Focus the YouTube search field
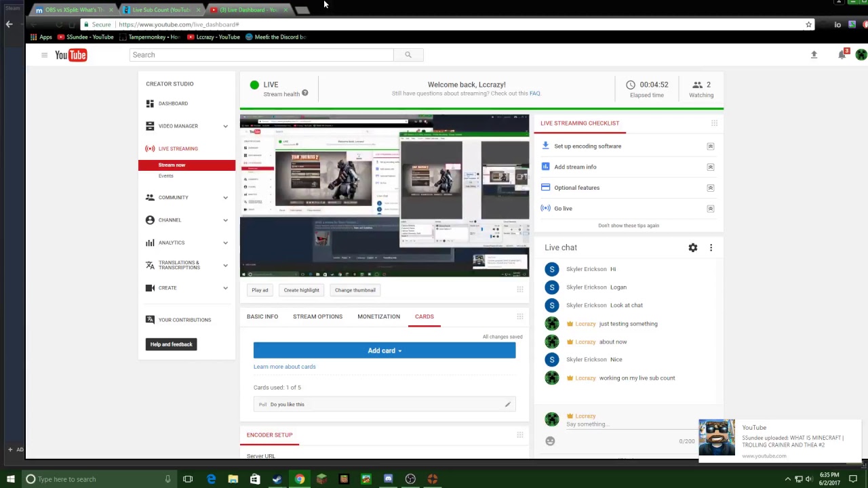This screenshot has height=488, width=868. (x=262, y=55)
